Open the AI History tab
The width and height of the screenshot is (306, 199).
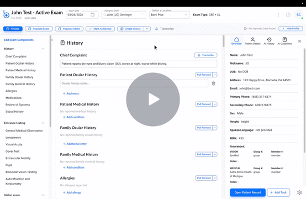pos(269,41)
